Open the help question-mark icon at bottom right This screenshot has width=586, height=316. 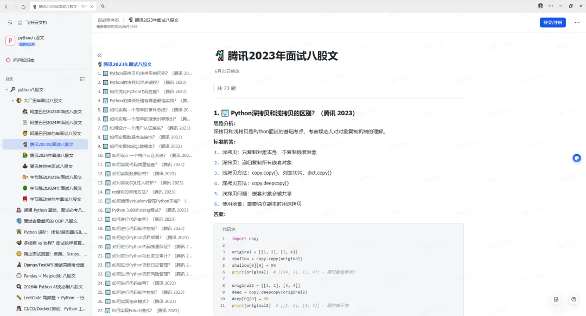click(x=574, y=299)
